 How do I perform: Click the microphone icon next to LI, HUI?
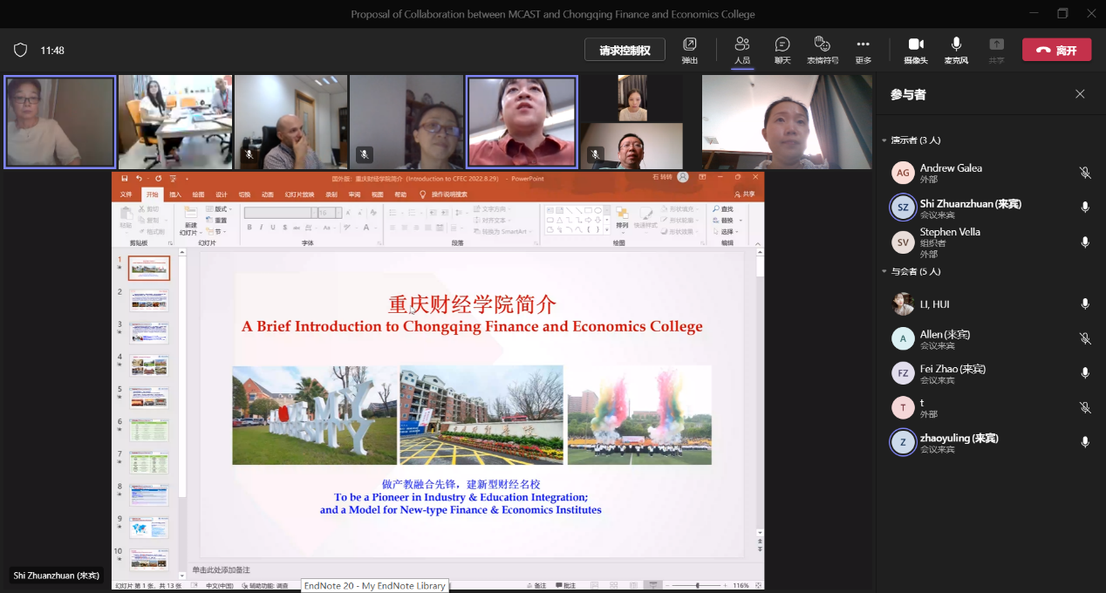click(x=1085, y=304)
